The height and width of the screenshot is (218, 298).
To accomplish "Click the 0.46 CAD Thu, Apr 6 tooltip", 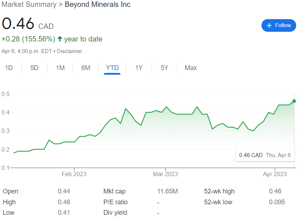I will 265,155.
